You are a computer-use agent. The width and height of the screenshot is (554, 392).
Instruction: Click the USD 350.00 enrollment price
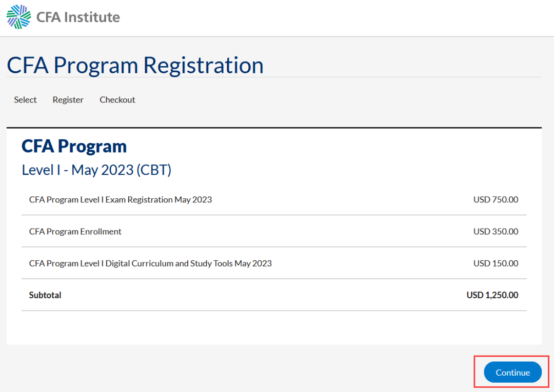click(496, 232)
